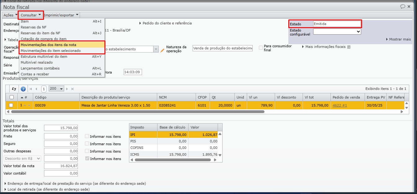417x194 pixels.
Task: Click the pencil edit icon beside Operação fiscal
Action: tap(162, 50)
